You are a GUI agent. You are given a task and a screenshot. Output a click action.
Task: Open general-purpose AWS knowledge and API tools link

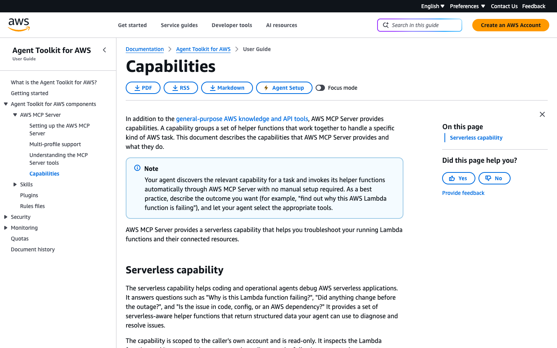point(242,119)
